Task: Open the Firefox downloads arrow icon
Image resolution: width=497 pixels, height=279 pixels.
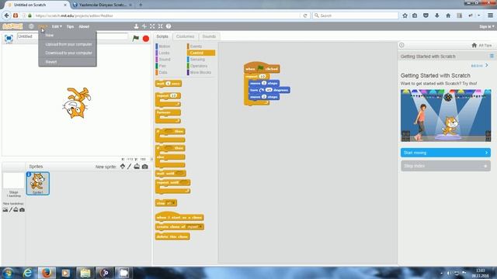Action: [x=436, y=15]
